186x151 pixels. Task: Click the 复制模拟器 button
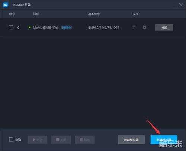click(x=131, y=140)
